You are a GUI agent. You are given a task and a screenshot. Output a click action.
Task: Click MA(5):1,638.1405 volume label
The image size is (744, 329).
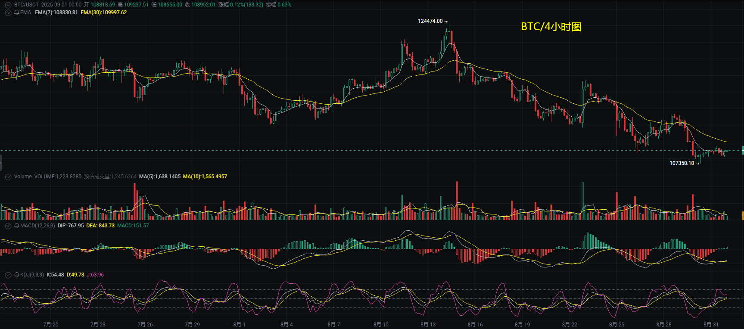point(160,177)
